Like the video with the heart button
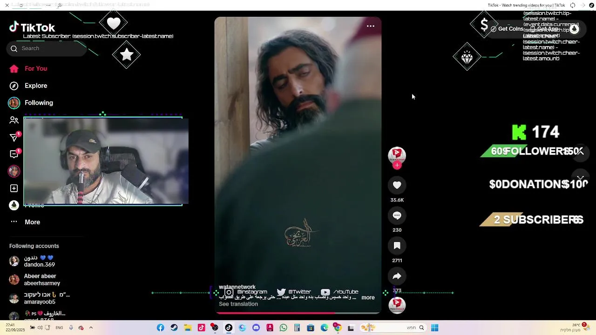Viewport: 596px width, 335px height. click(x=397, y=185)
